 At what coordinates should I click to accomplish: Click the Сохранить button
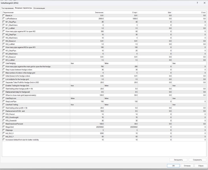tap(197, 160)
